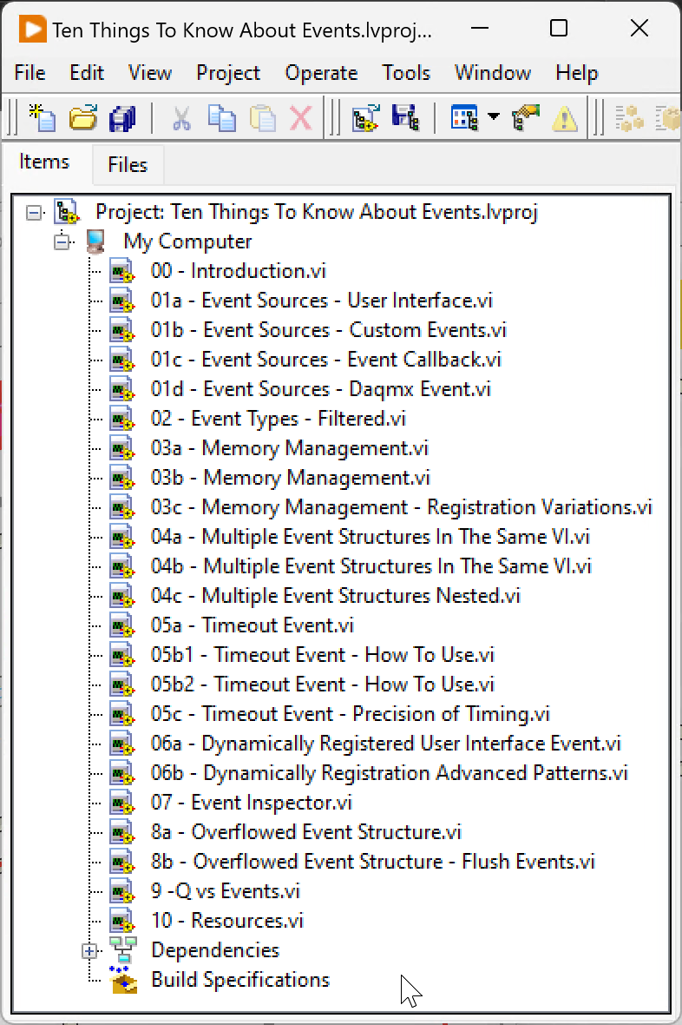Select 04a - Multiple Event Structures item

[x=371, y=536]
